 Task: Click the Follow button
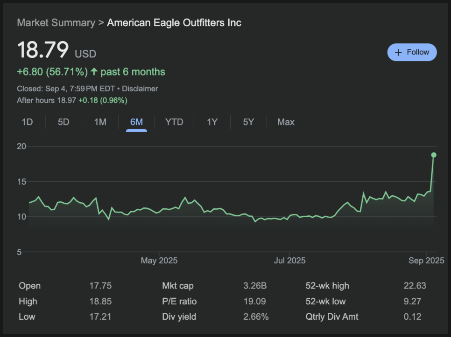point(412,52)
